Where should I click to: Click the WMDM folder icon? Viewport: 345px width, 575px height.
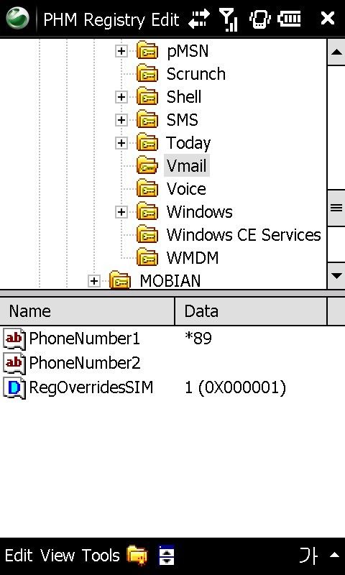click(x=147, y=257)
